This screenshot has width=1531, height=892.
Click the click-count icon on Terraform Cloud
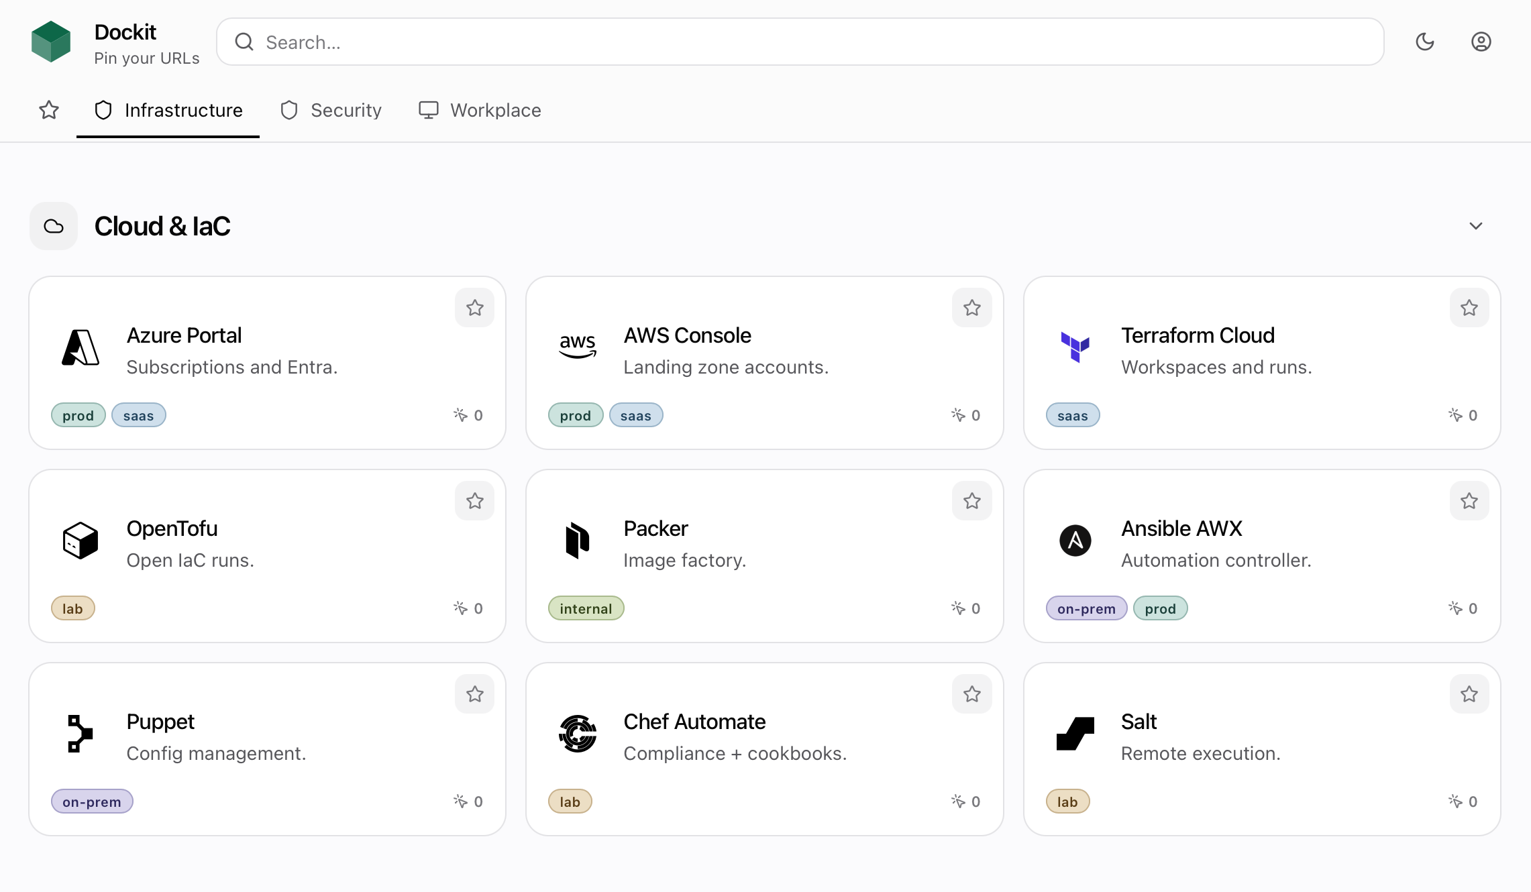[1455, 415]
